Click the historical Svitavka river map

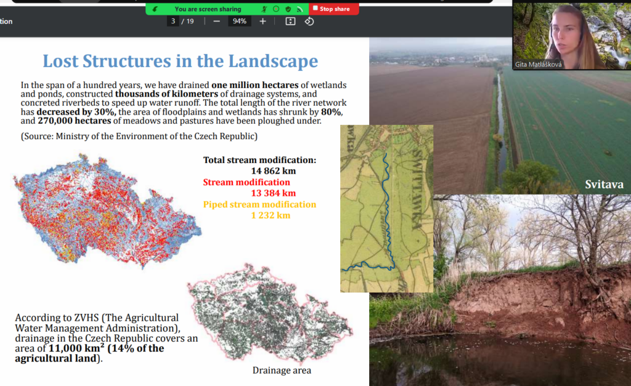pos(386,208)
